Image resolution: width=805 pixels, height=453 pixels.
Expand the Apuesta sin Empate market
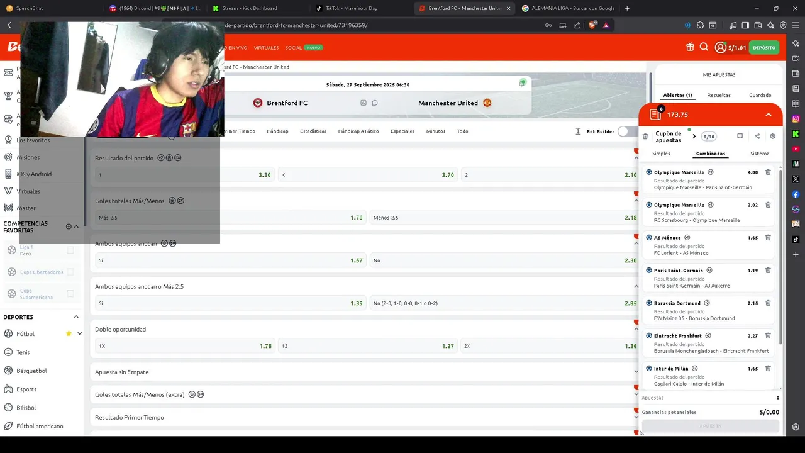click(636, 372)
